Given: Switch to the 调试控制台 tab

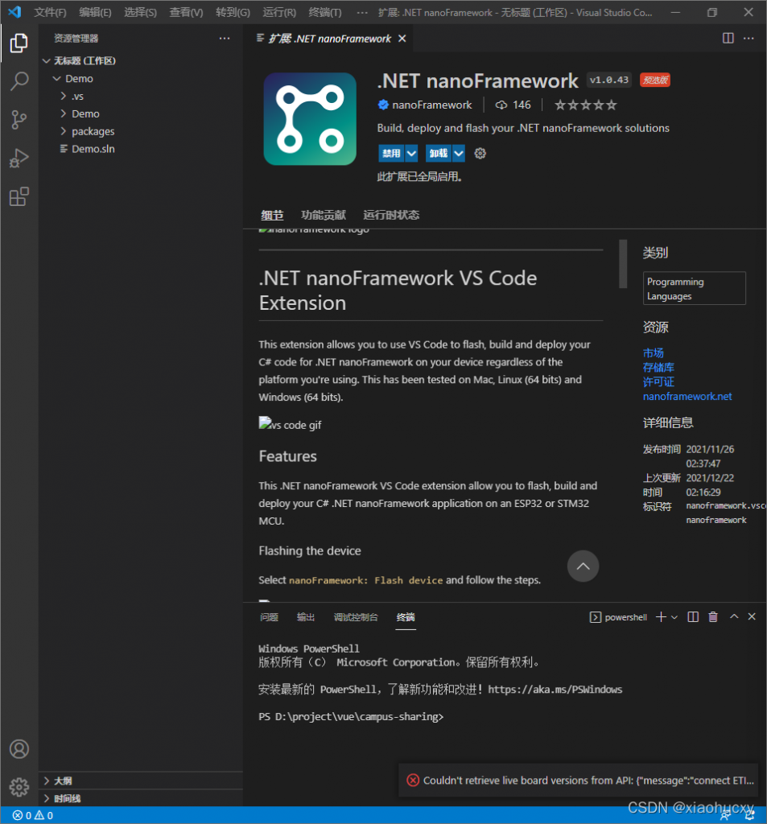Looking at the screenshot, I should (356, 617).
